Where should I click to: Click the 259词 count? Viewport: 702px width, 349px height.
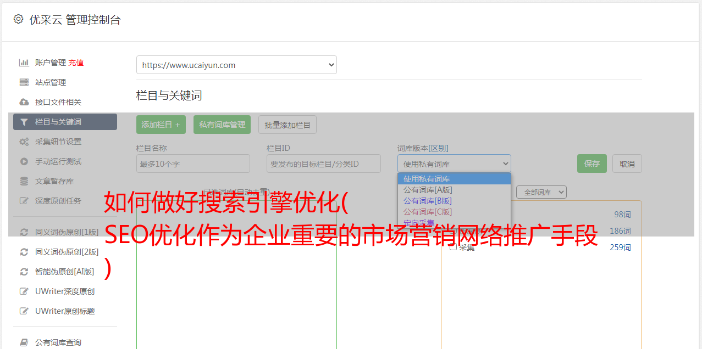tap(620, 247)
